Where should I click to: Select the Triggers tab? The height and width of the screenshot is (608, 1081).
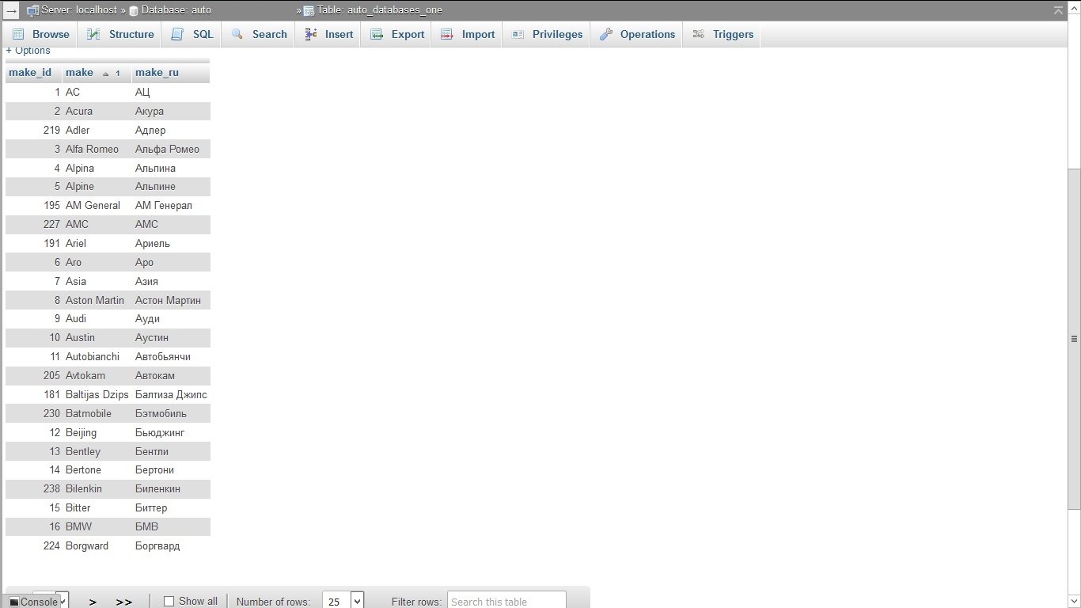click(x=723, y=34)
